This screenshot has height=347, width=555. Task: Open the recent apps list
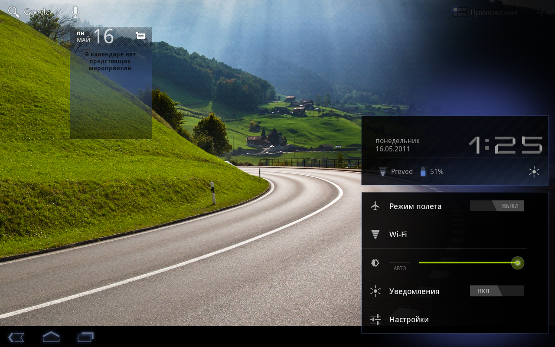click(x=85, y=337)
